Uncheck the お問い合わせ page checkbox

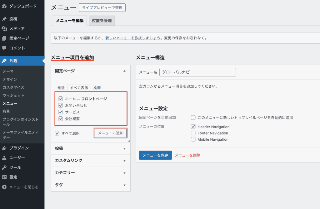pyautogui.click(x=61, y=105)
